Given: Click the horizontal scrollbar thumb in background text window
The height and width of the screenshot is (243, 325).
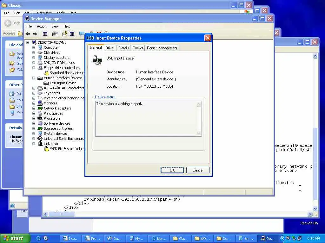Looking at the screenshot, I should click(x=61, y=214).
